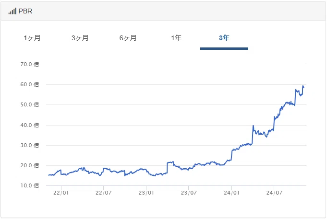
Task: Click the 24/01 axis date label
Action: click(231, 193)
